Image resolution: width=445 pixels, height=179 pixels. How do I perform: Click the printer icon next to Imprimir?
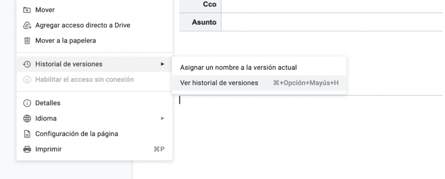point(27,150)
